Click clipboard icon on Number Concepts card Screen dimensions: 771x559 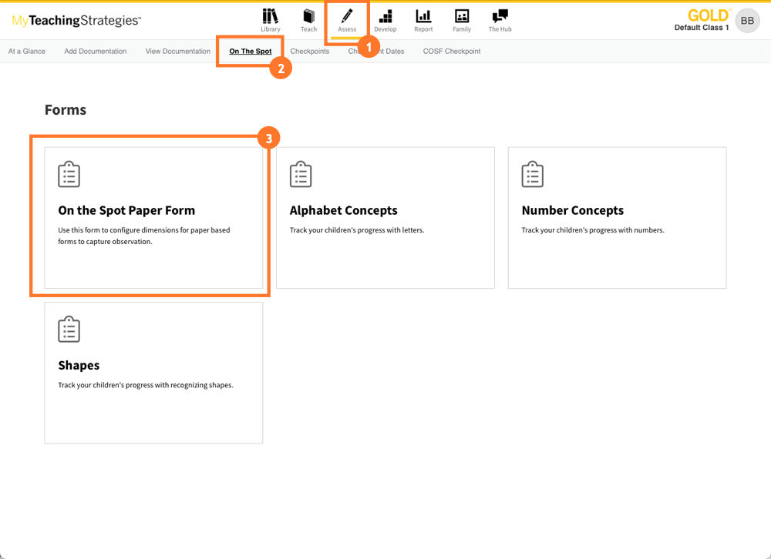532,175
